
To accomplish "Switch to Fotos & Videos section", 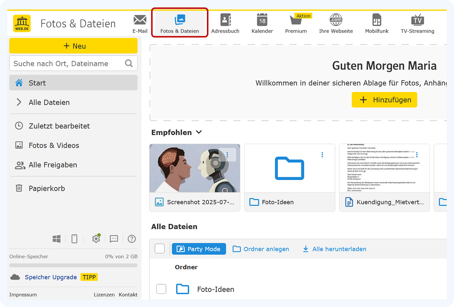I will pyautogui.click(x=53, y=145).
